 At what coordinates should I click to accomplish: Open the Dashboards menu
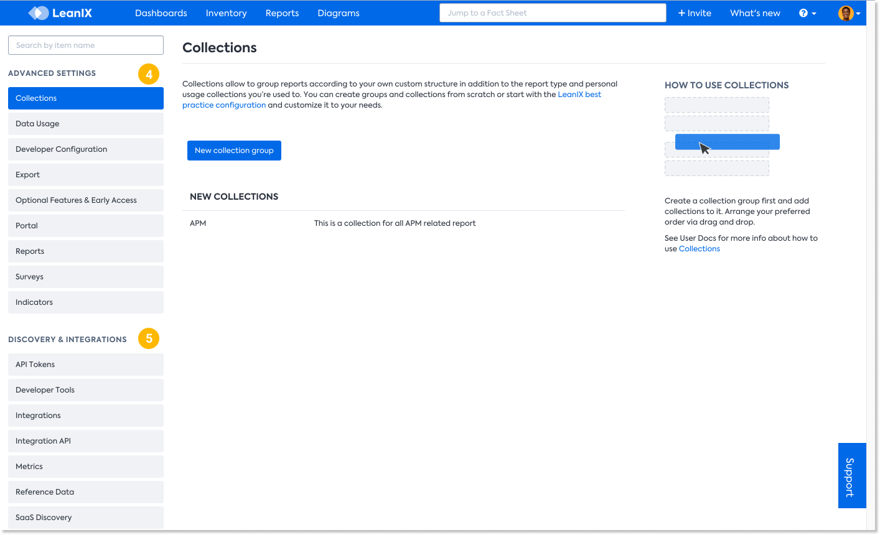[x=161, y=13]
